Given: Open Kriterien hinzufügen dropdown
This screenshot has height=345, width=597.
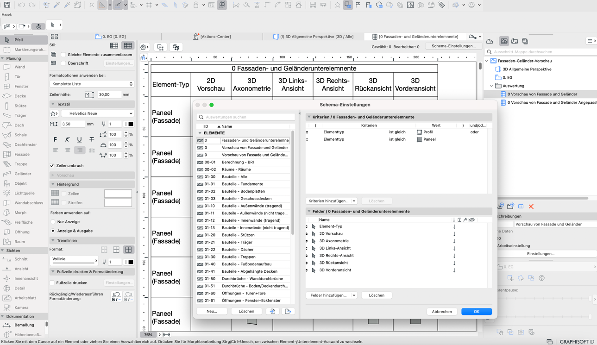Looking at the screenshot, I should pyautogui.click(x=331, y=201).
